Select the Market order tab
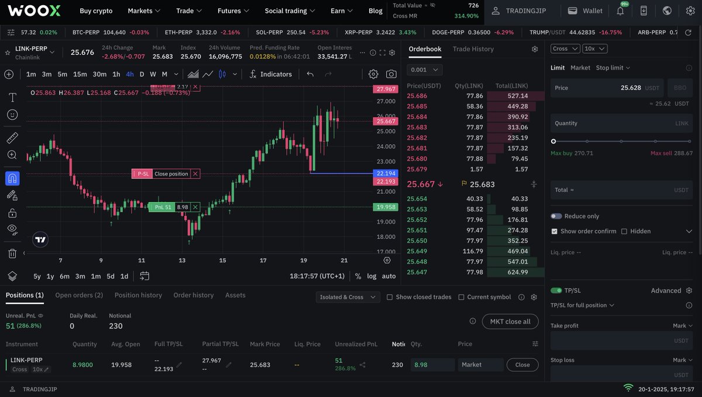This screenshot has width=702, height=397. coord(580,68)
